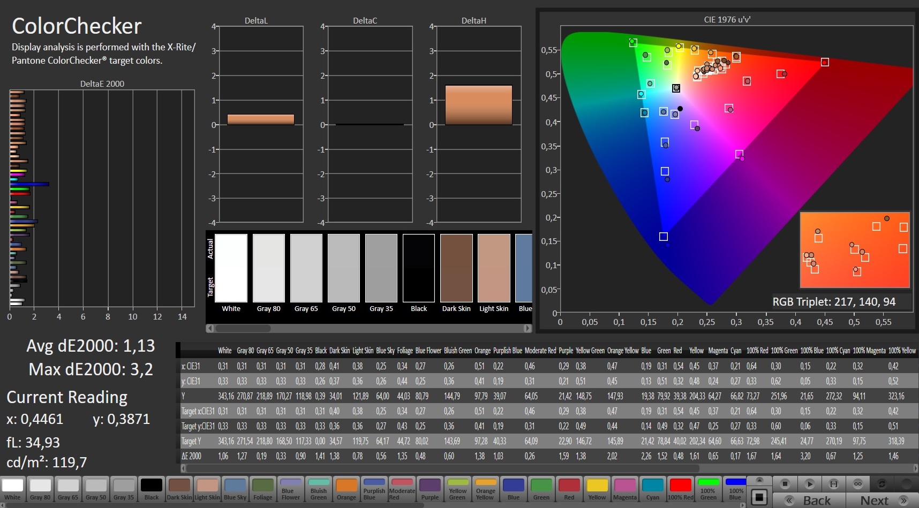Click the Gray 50 swatch in Actual/Target preview

click(x=344, y=268)
